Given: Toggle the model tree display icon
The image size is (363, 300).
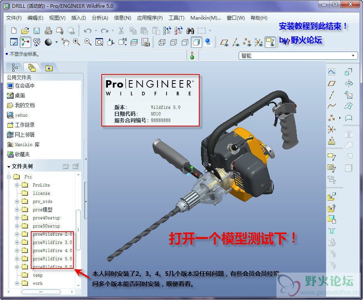Looking at the screenshot, I should click(x=25, y=42).
